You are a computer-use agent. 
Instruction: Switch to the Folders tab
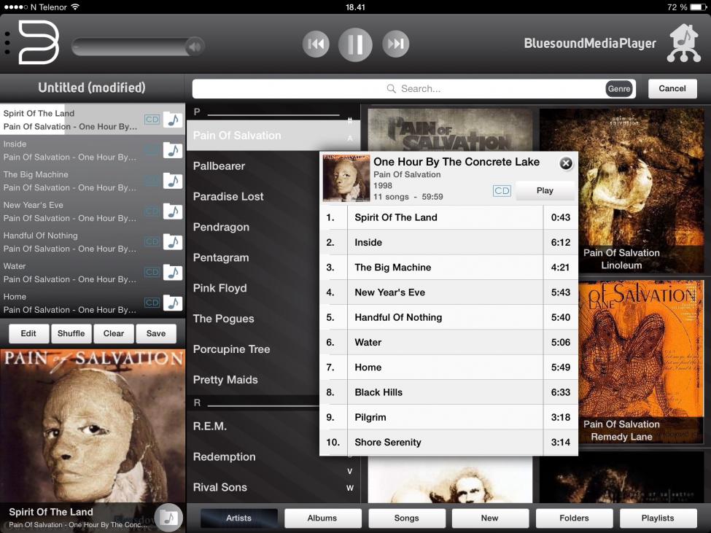point(574,518)
